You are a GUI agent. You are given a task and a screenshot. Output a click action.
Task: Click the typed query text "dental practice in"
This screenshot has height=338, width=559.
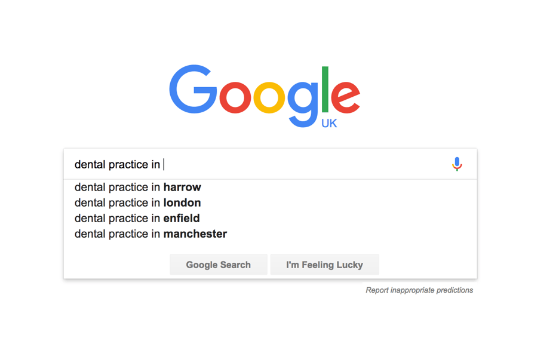pos(117,164)
